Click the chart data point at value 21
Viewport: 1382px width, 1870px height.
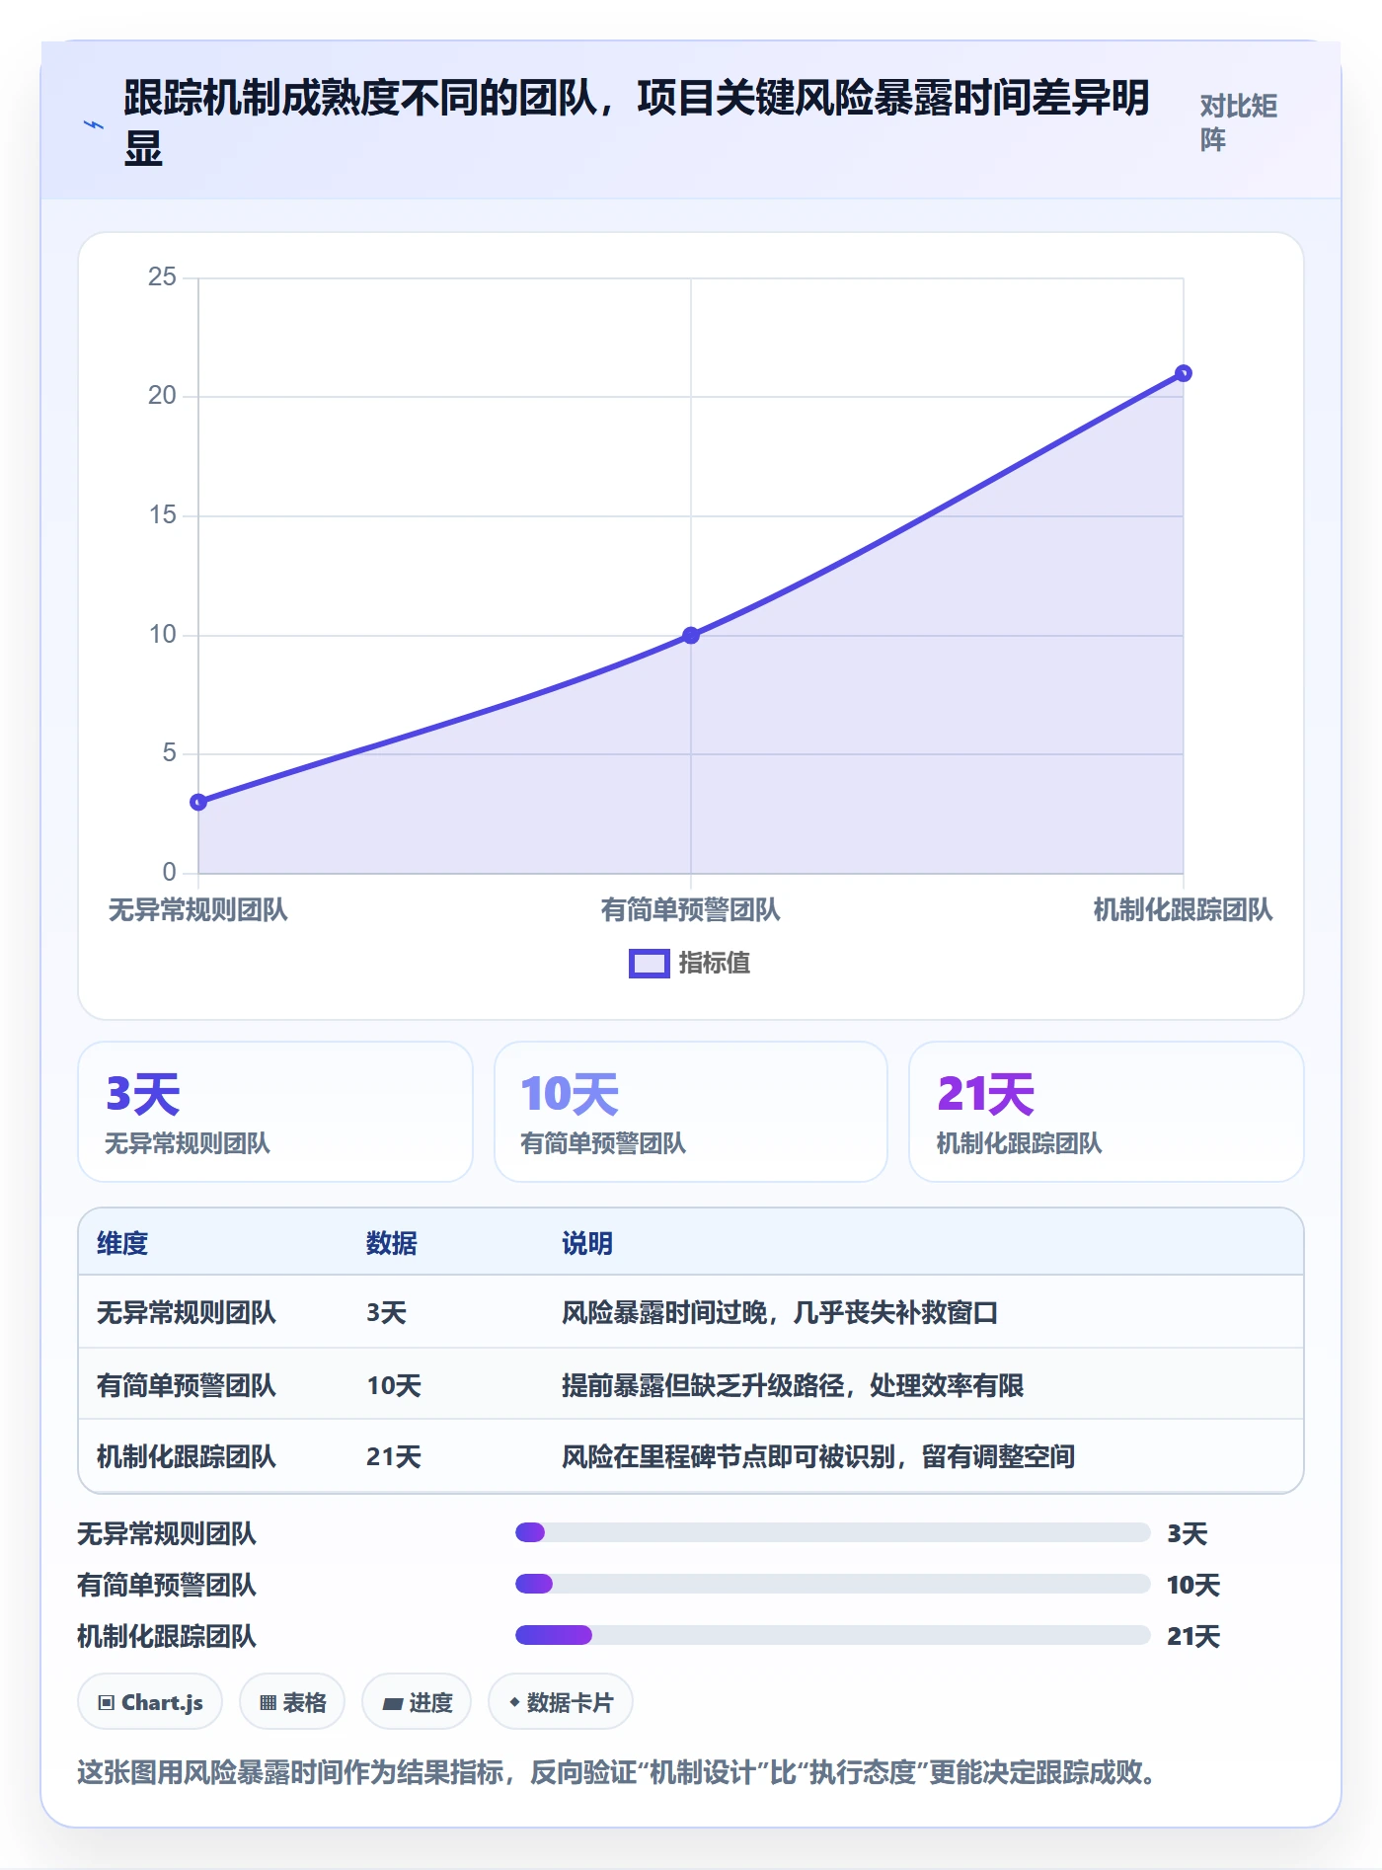tap(1184, 373)
